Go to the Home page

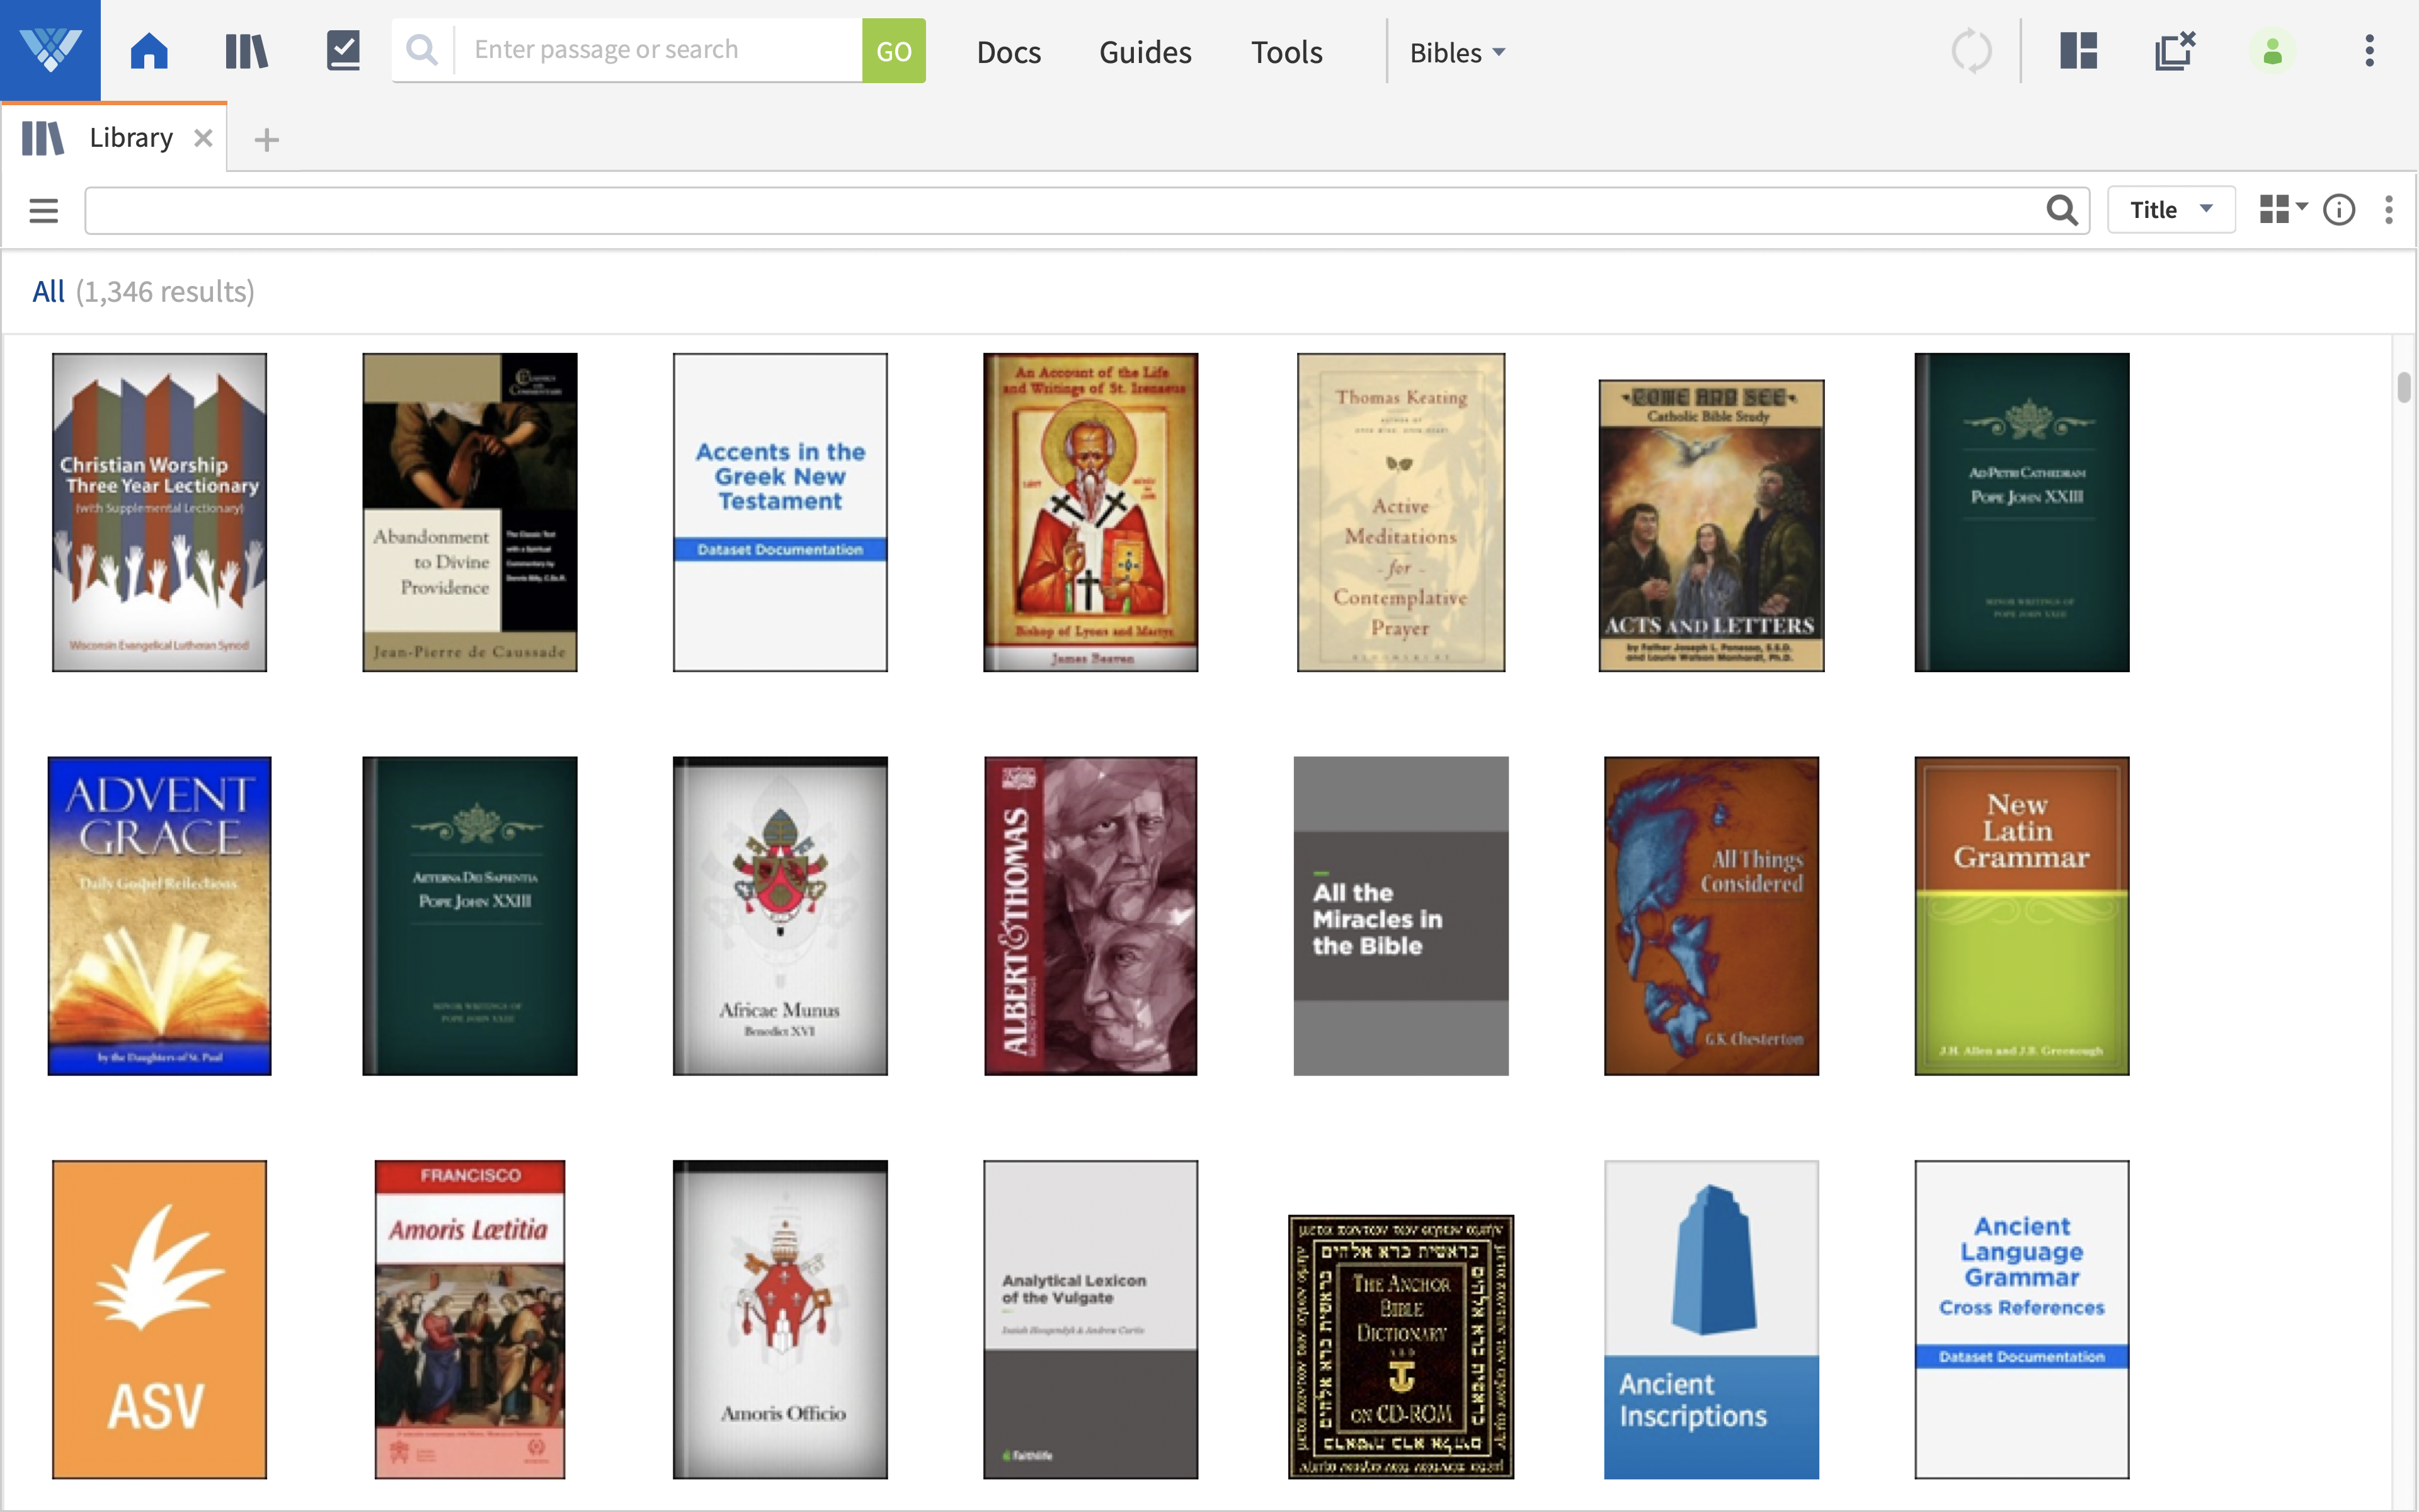tap(149, 50)
